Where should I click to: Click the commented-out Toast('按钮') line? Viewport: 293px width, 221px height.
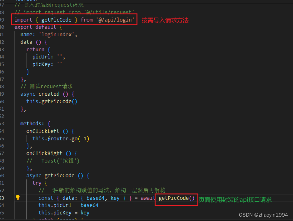click(53, 161)
